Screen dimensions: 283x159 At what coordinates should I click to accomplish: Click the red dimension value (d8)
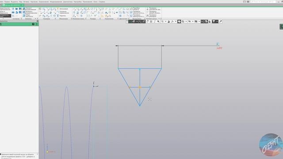219,48
